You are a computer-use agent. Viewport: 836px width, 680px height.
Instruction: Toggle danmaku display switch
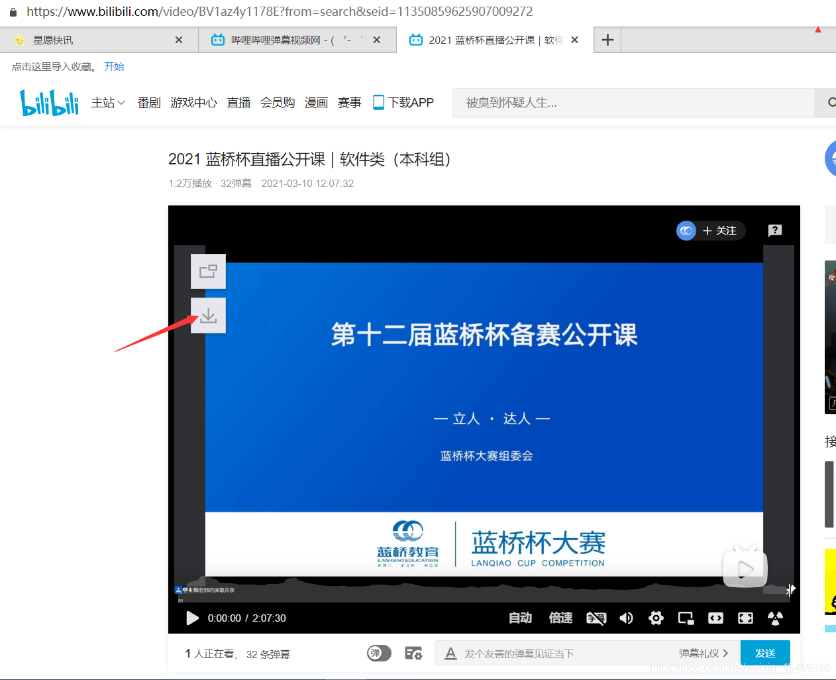[379, 653]
